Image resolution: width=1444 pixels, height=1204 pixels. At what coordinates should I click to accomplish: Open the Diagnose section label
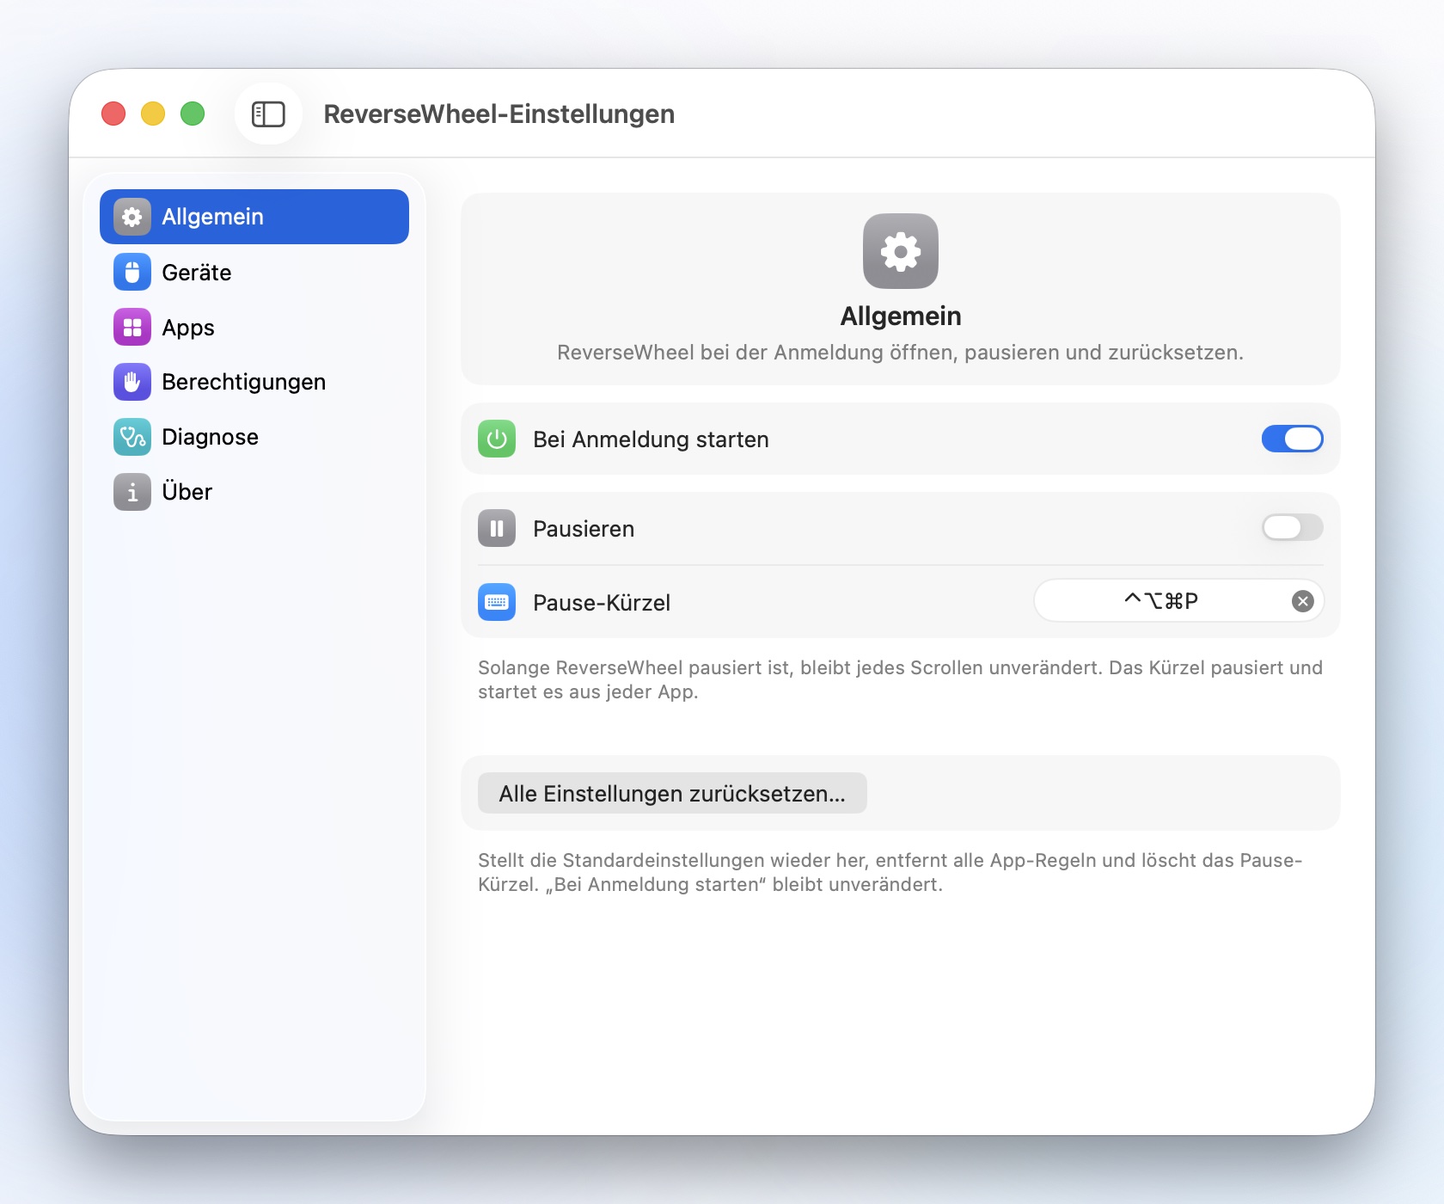[x=210, y=437]
